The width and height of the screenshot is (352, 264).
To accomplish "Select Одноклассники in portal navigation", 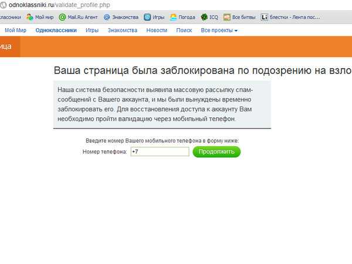I will (x=56, y=31).
